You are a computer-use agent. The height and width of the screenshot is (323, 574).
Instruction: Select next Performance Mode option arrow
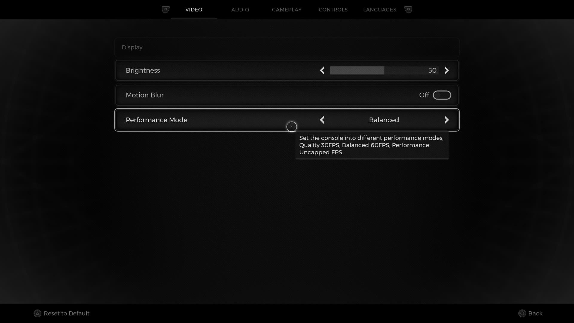[447, 120]
